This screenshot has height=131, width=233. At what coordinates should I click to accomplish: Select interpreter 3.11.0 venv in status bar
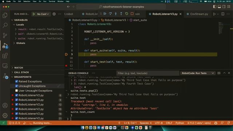[199, 123]
